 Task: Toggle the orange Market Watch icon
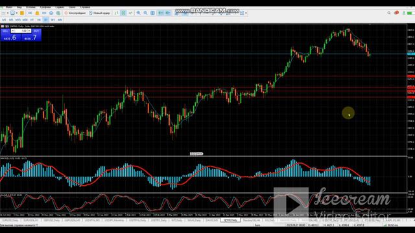pos(22,13)
